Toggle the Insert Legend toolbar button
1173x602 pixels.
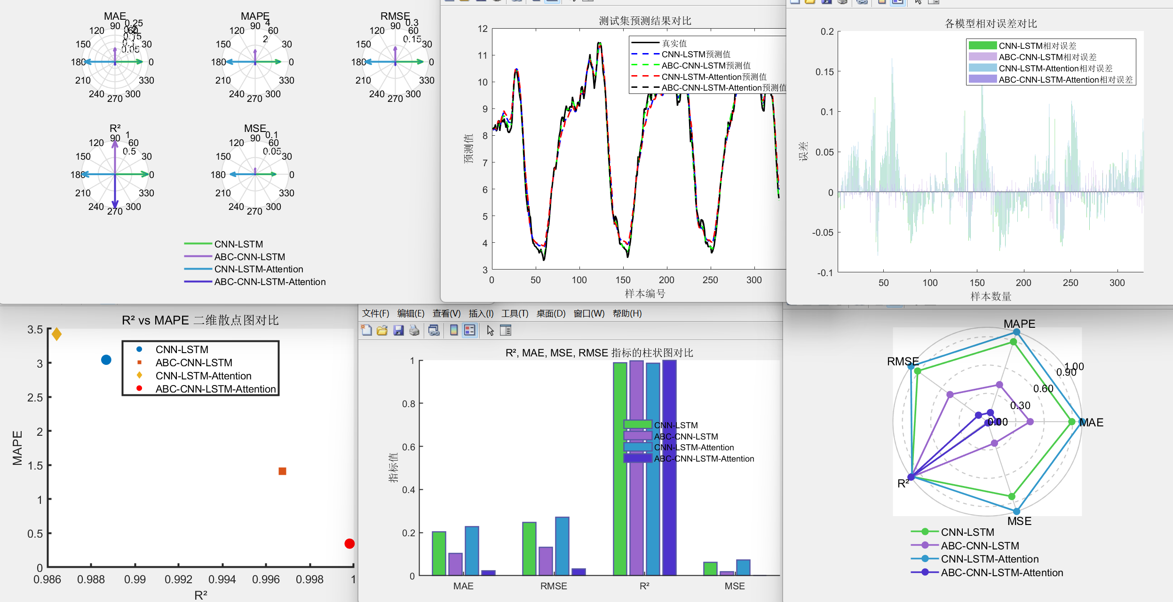470,331
